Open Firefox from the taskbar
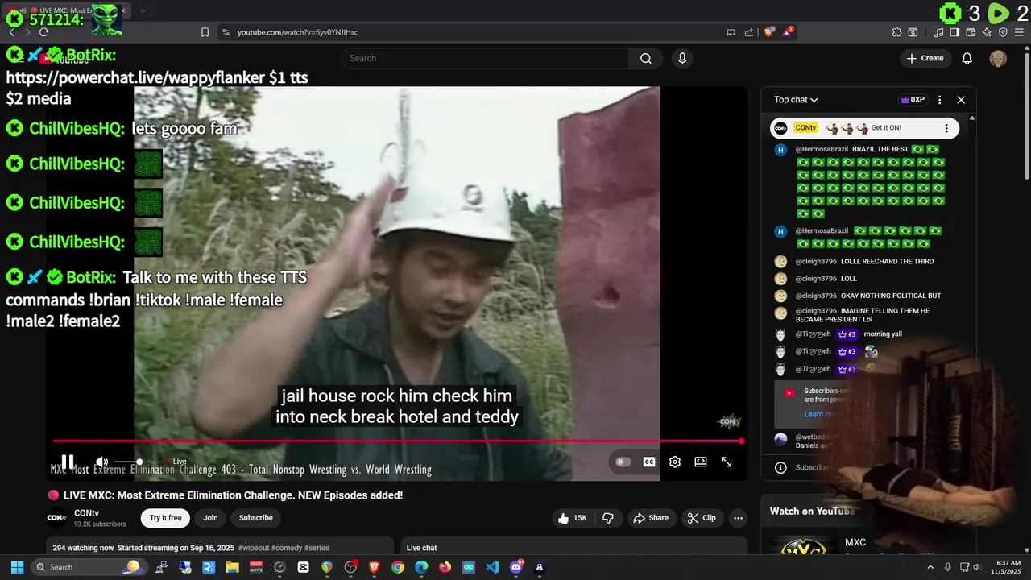This screenshot has height=580, width=1031. click(445, 567)
